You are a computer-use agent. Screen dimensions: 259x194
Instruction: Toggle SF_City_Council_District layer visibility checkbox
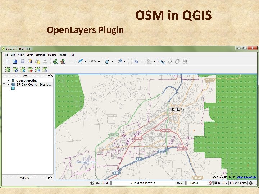[8, 84]
